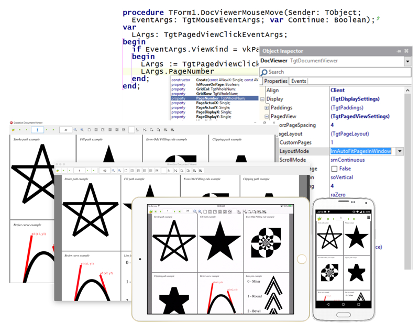
Task: Click the raZero property value
Action: [x=338, y=195]
